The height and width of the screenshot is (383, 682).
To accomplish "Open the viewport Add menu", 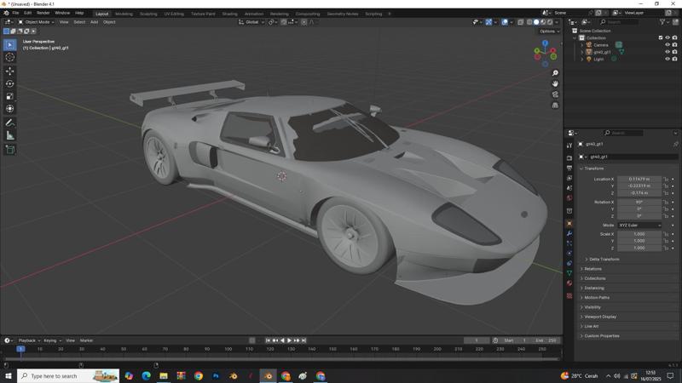I will coord(94,22).
